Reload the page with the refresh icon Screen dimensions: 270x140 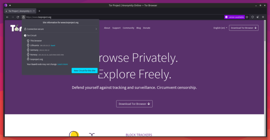[18, 17]
